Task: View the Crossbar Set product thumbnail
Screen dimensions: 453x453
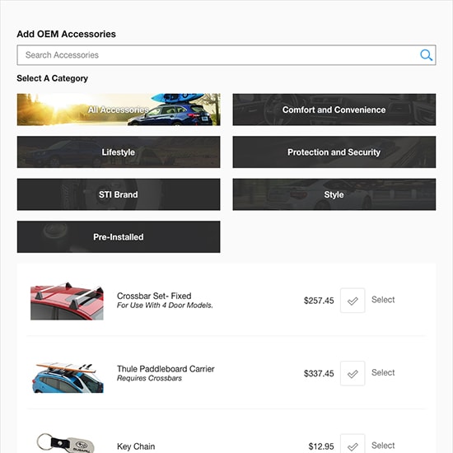Action: click(x=67, y=301)
